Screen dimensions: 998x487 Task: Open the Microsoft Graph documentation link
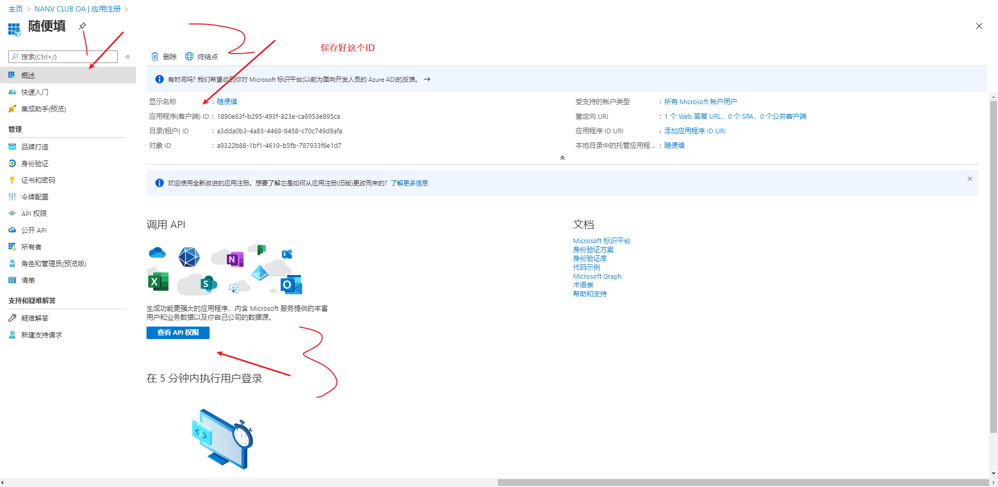[x=597, y=276]
